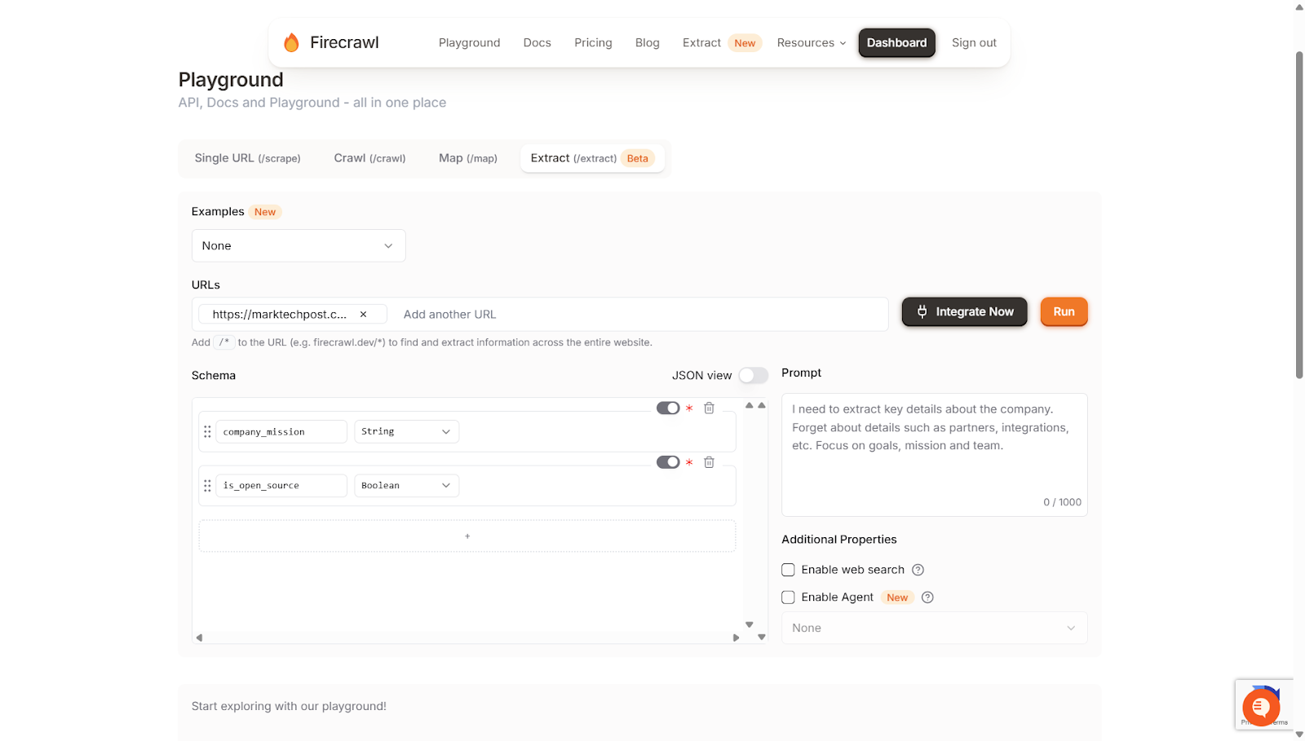Delete the company_mission schema field
This screenshot has width=1305, height=741.
[x=709, y=408]
